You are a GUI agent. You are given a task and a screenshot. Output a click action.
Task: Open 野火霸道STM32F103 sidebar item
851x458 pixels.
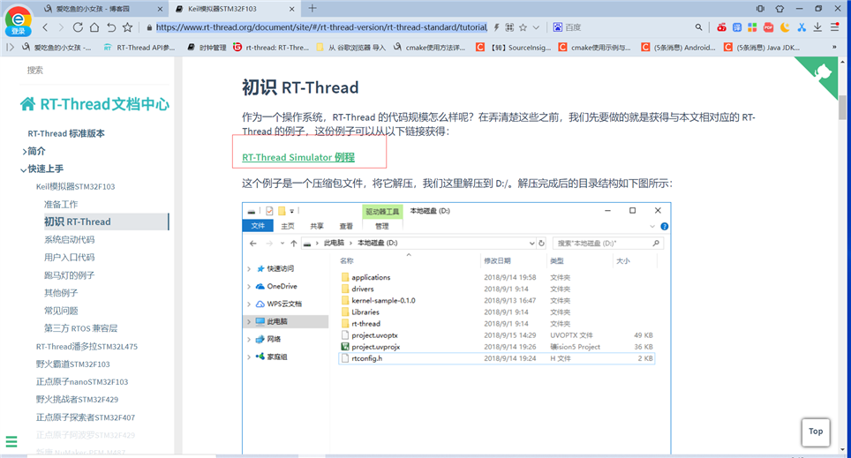(x=72, y=364)
